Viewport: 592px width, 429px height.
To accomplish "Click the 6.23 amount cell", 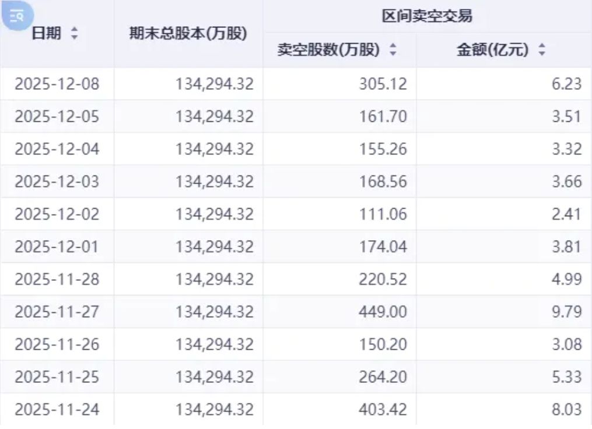I will 568,83.
